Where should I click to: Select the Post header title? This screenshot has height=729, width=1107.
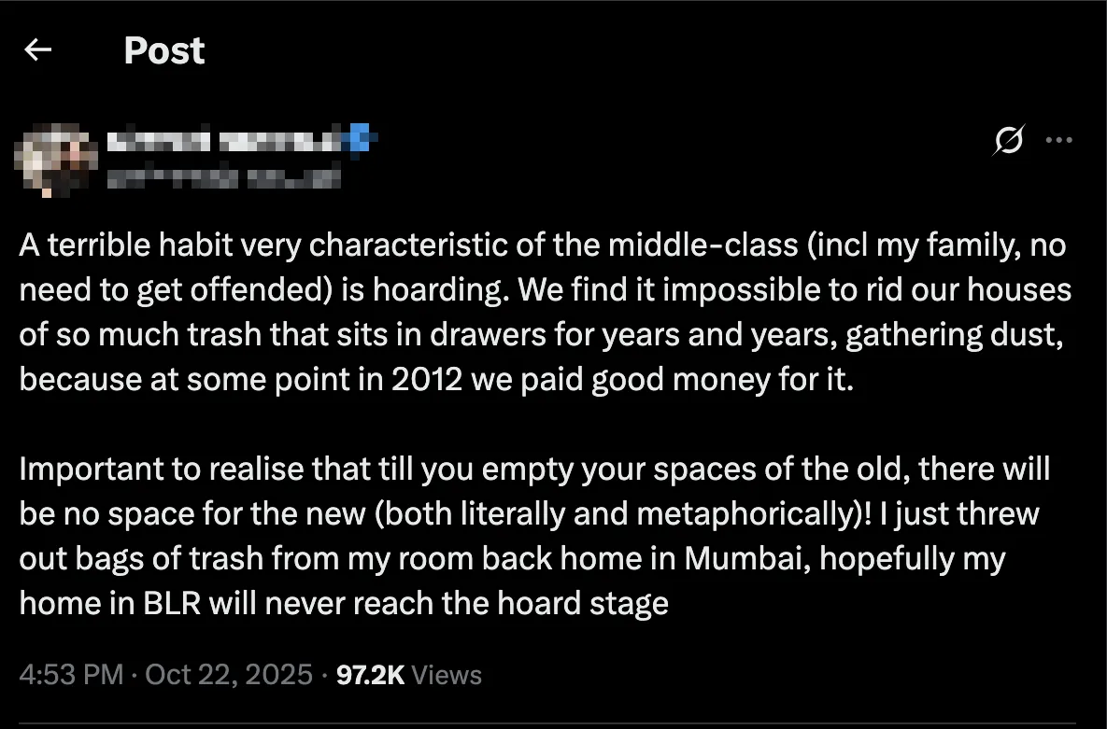coord(164,50)
